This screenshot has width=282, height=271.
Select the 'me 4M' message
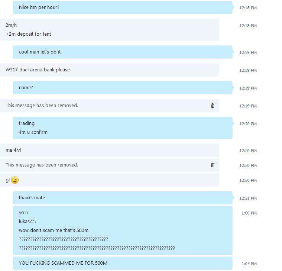coord(110,150)
